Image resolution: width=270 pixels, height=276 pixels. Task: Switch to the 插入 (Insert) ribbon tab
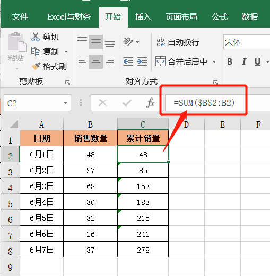coord(143,17)
